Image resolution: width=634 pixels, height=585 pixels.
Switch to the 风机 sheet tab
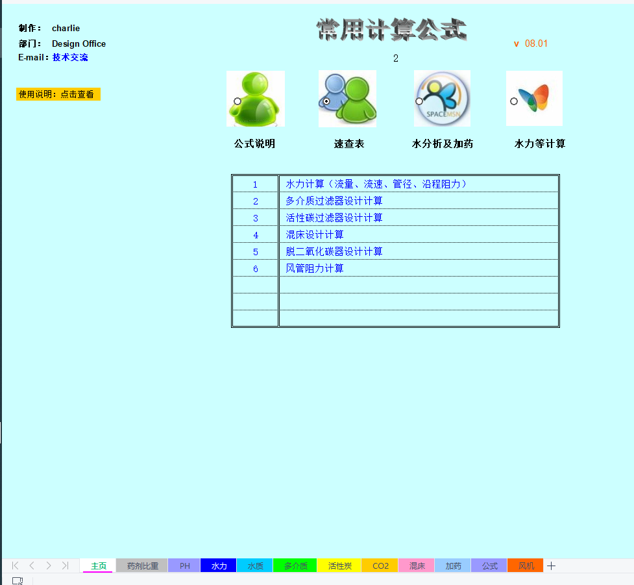click(526, 566)
